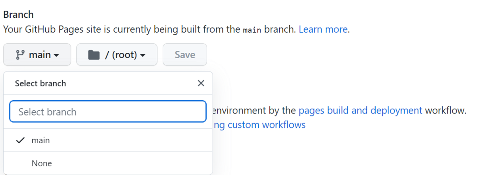Select None in the branch list

(x=108, y=163)
